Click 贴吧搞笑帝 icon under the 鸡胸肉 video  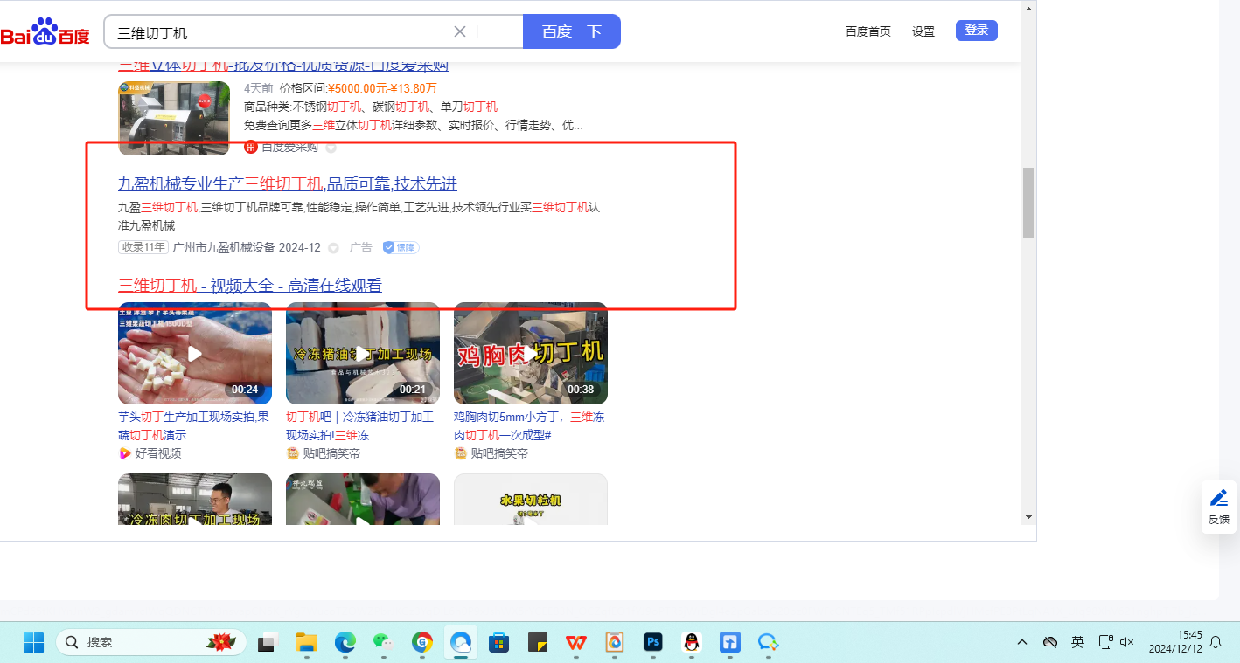460,453
